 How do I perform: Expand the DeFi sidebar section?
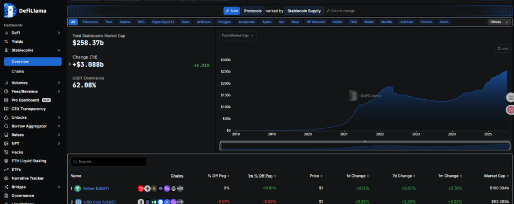tap(59, 33)
